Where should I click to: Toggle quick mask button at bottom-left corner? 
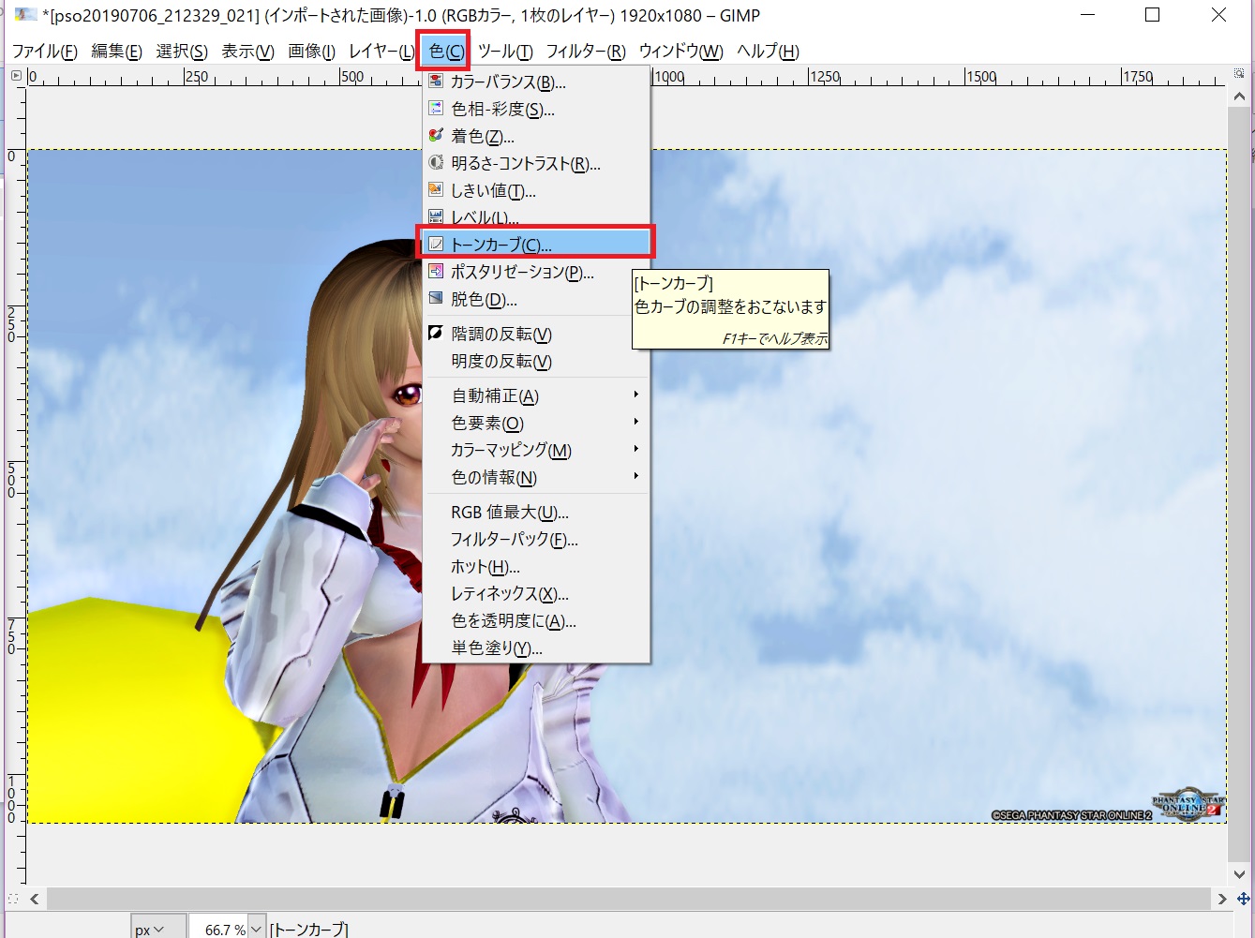coord(13,899)
